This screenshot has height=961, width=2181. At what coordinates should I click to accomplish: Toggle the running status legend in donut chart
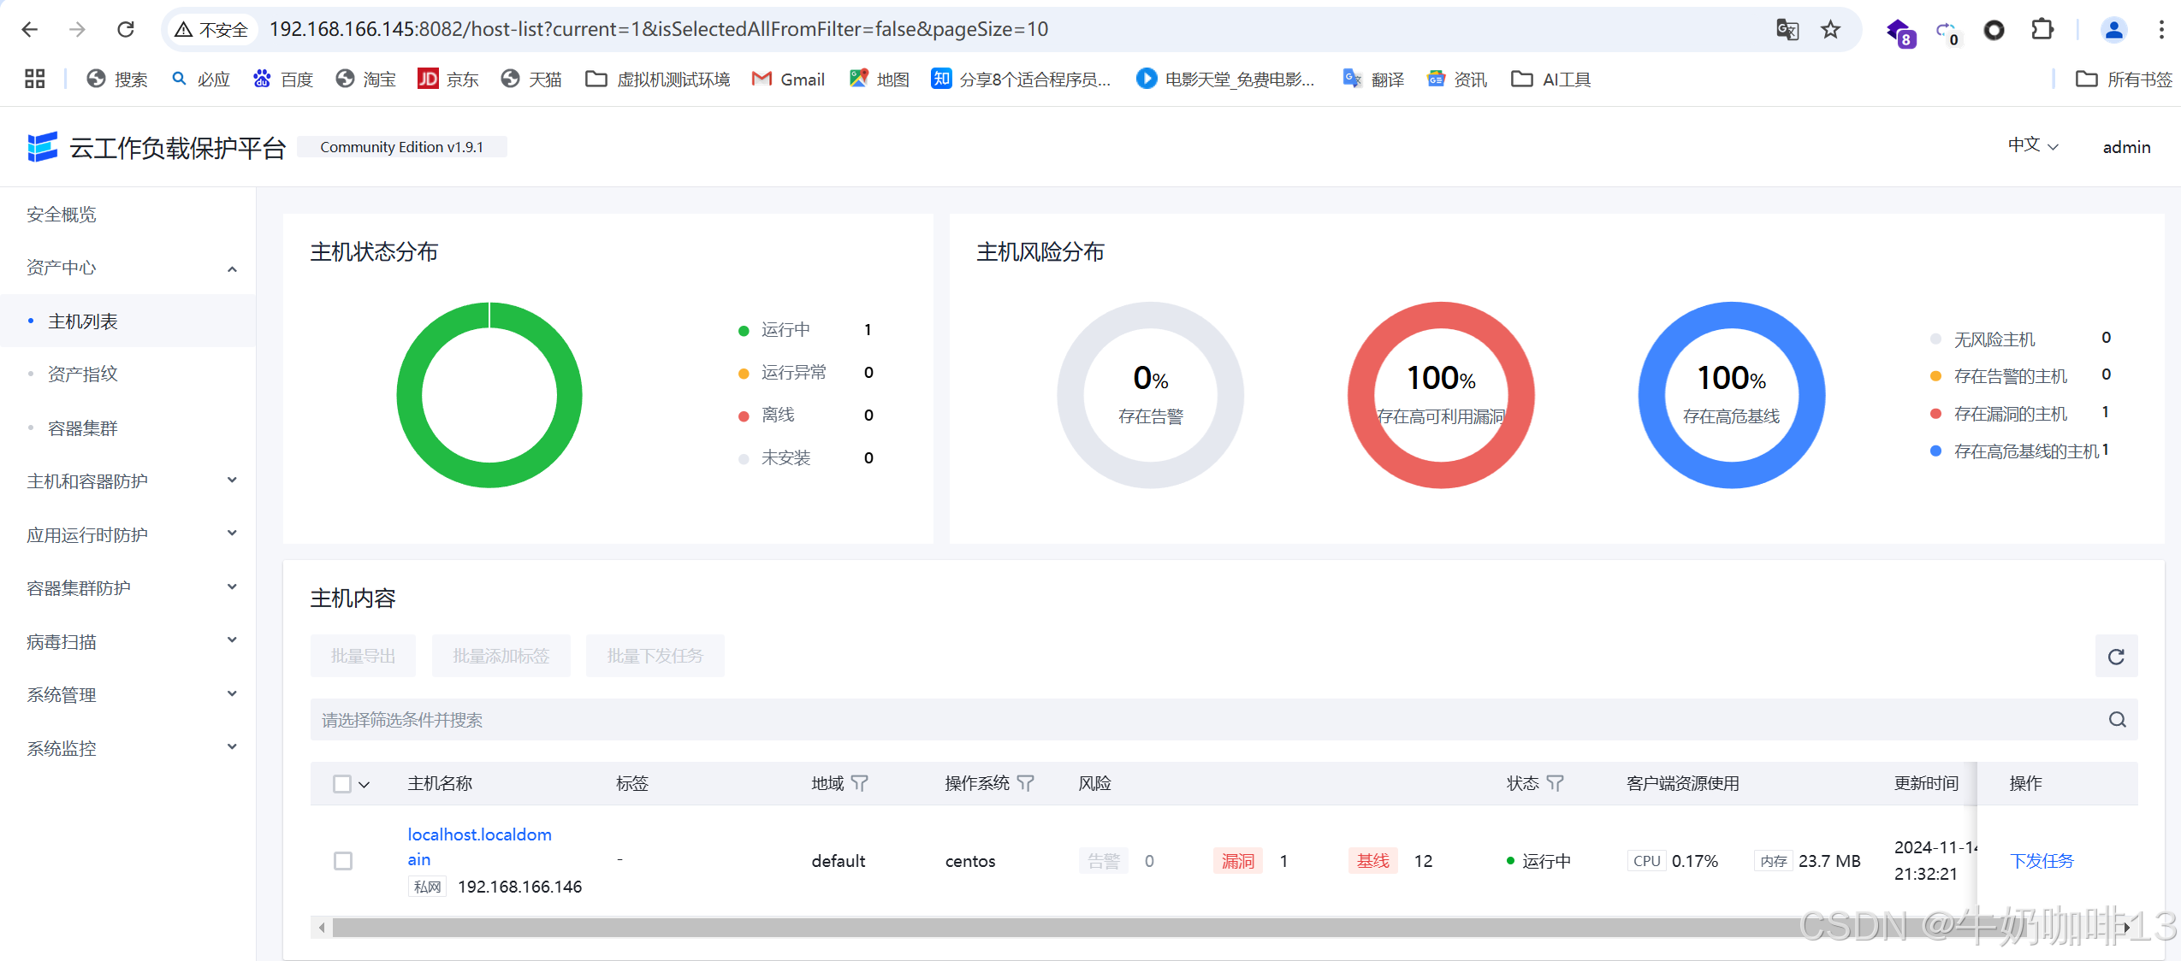click(x=785, y=330)
